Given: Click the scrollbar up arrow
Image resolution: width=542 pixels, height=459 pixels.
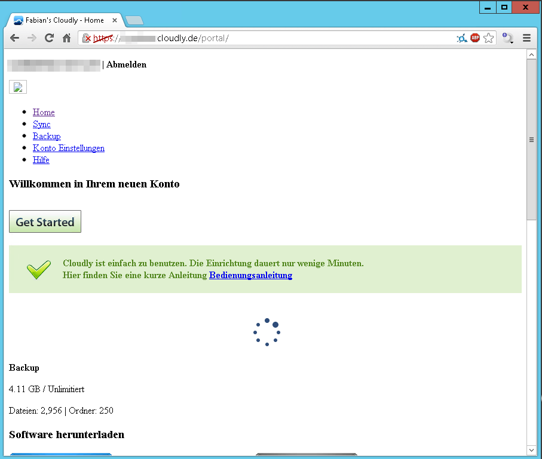Looking at the screenshot, I should point(531,54).
